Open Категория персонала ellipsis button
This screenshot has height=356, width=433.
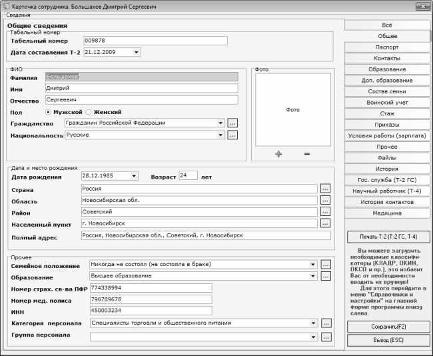click(x=326, y=323)
